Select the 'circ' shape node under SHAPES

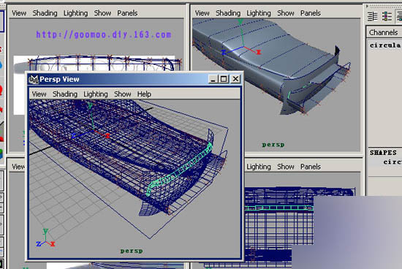(x=392, y=162)
